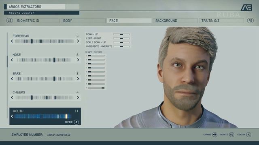Click the right arrow of Forehead

(78, 41)
